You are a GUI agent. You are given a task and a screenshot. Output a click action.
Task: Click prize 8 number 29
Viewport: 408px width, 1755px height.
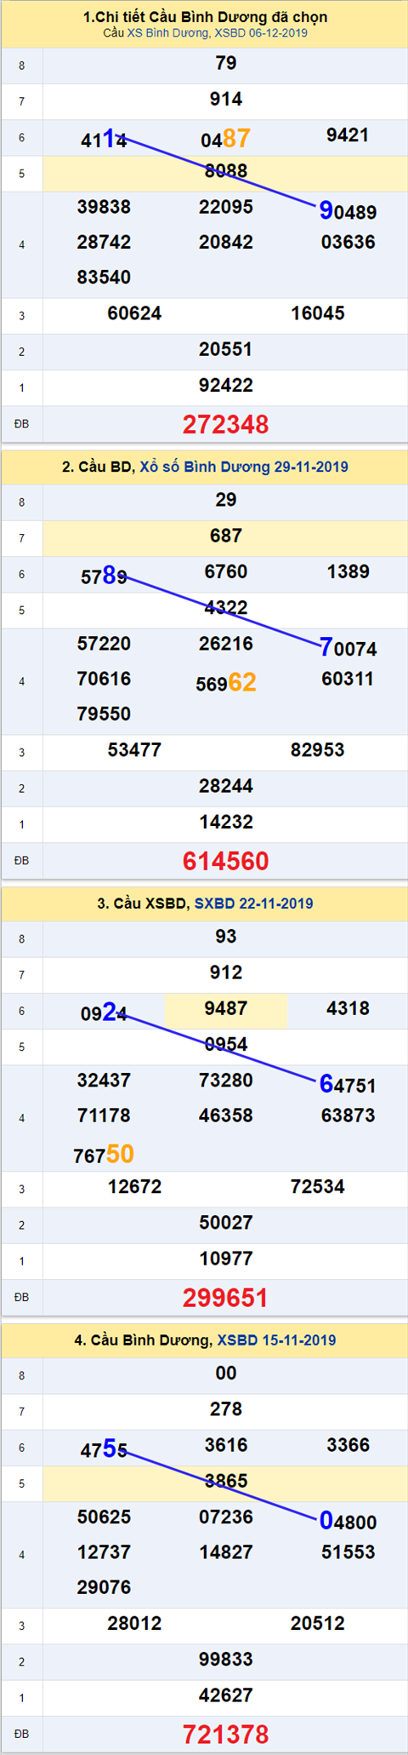(226, 500)
